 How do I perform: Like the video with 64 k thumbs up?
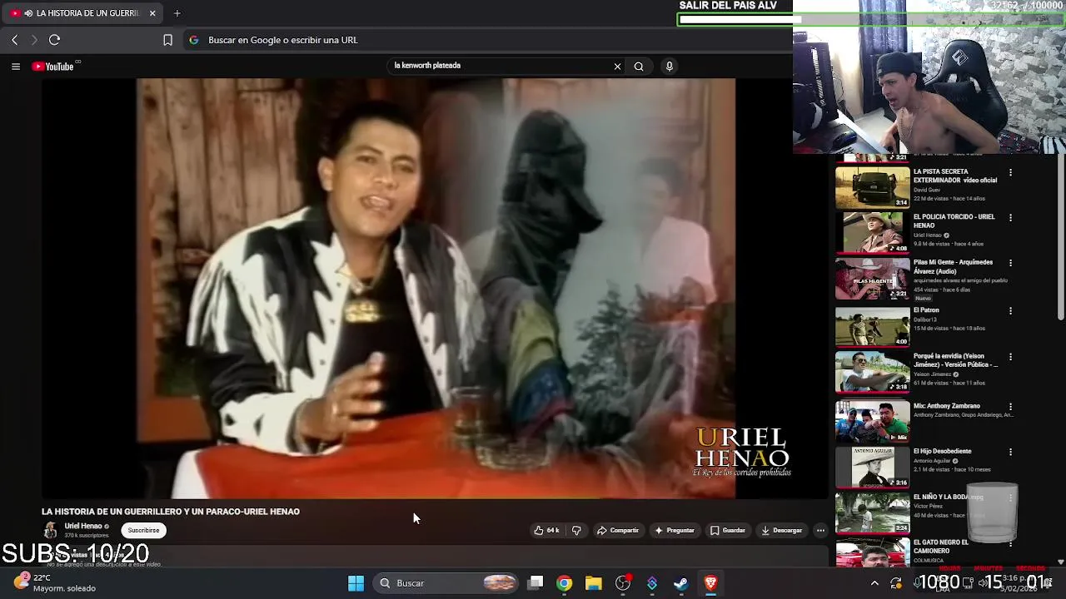(546, 530)
